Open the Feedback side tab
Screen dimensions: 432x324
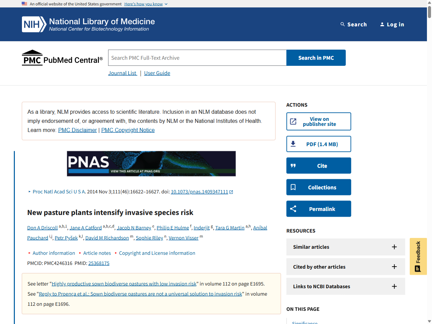tap(418, 256)
